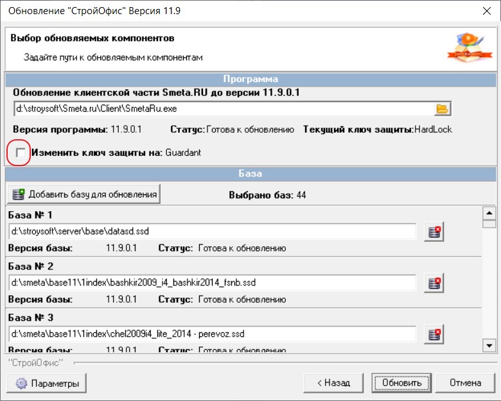This screenshot has height=401, width=501.
Task: Click the 'Версия программы: 11.9.0.1' text
Action: pos(77,130)
